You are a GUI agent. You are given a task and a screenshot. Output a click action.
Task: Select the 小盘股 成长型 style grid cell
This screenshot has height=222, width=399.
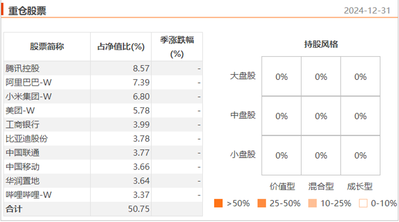pyautogui.click(x=361, y=155)
